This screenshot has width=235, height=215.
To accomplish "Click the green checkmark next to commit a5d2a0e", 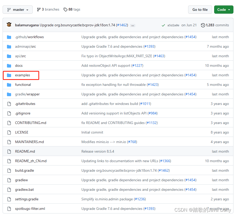I will click(x=163, y=25).
